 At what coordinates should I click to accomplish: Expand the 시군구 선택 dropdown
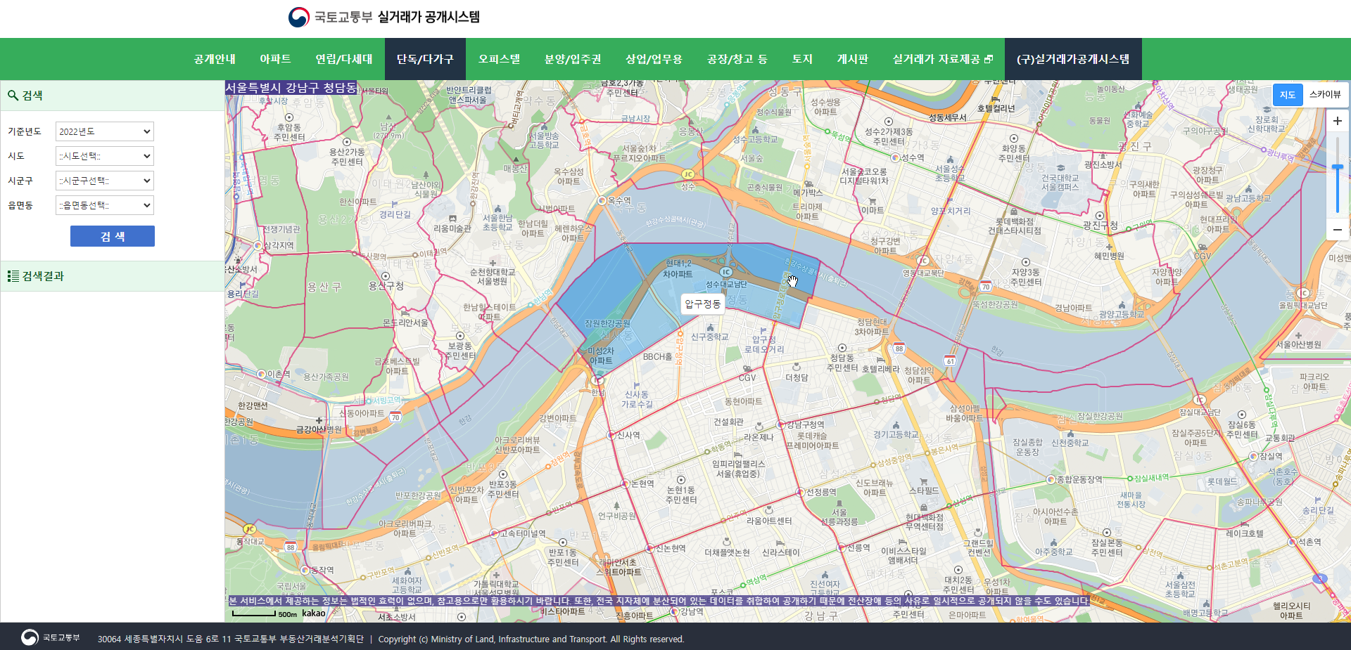105,181
